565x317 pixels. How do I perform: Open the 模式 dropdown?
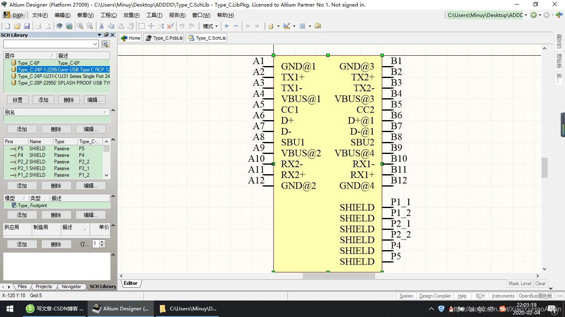click(x=210, y=26)
